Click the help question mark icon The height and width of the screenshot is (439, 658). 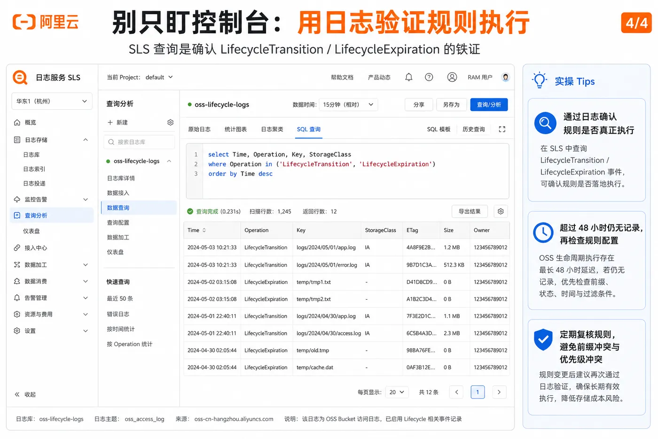click(x=429, y=77)
